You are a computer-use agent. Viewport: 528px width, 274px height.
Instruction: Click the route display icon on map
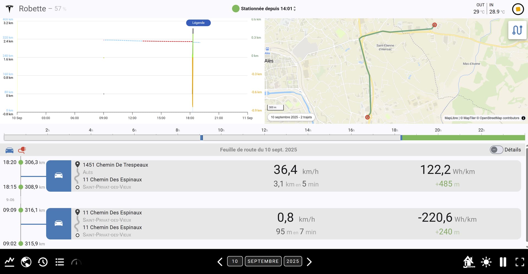[x=517, y=30]
